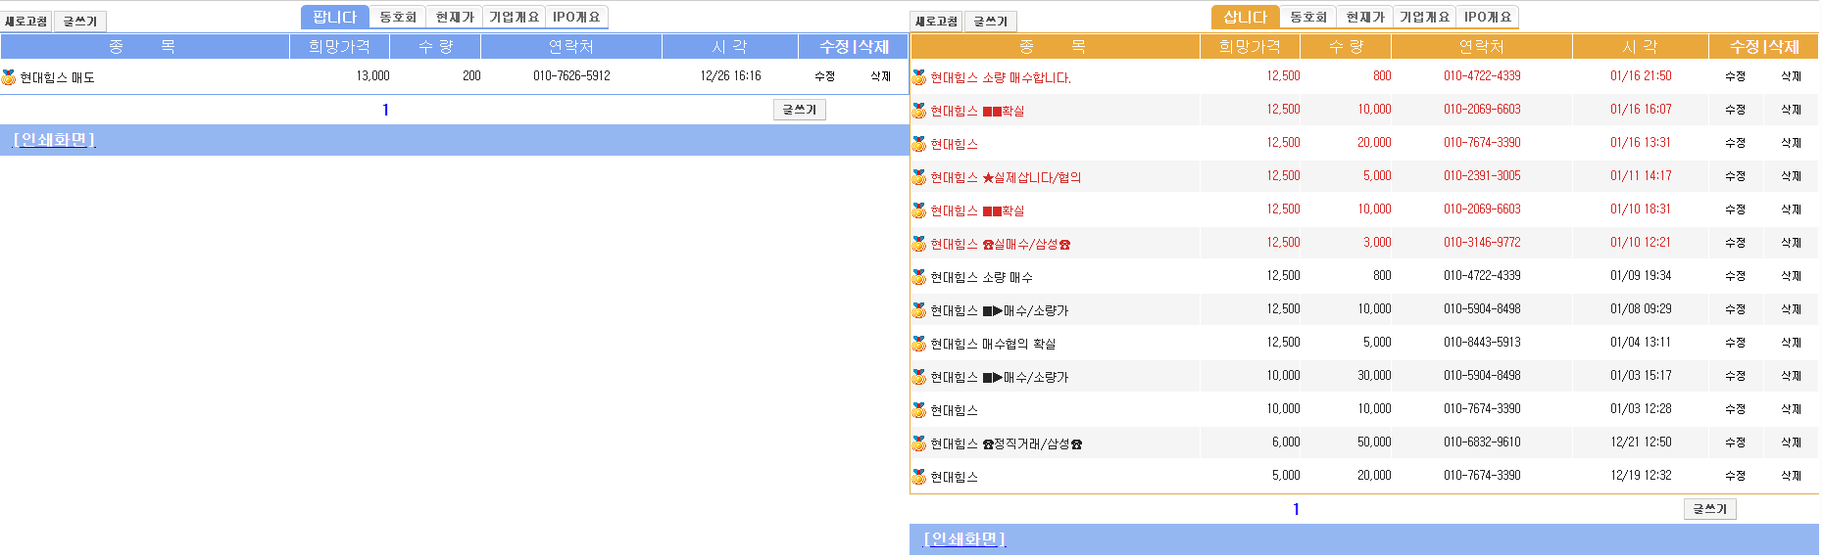Click the 13,000 price cell
The width and height of the screenshot is (1822, 559).
click(372, 76)
